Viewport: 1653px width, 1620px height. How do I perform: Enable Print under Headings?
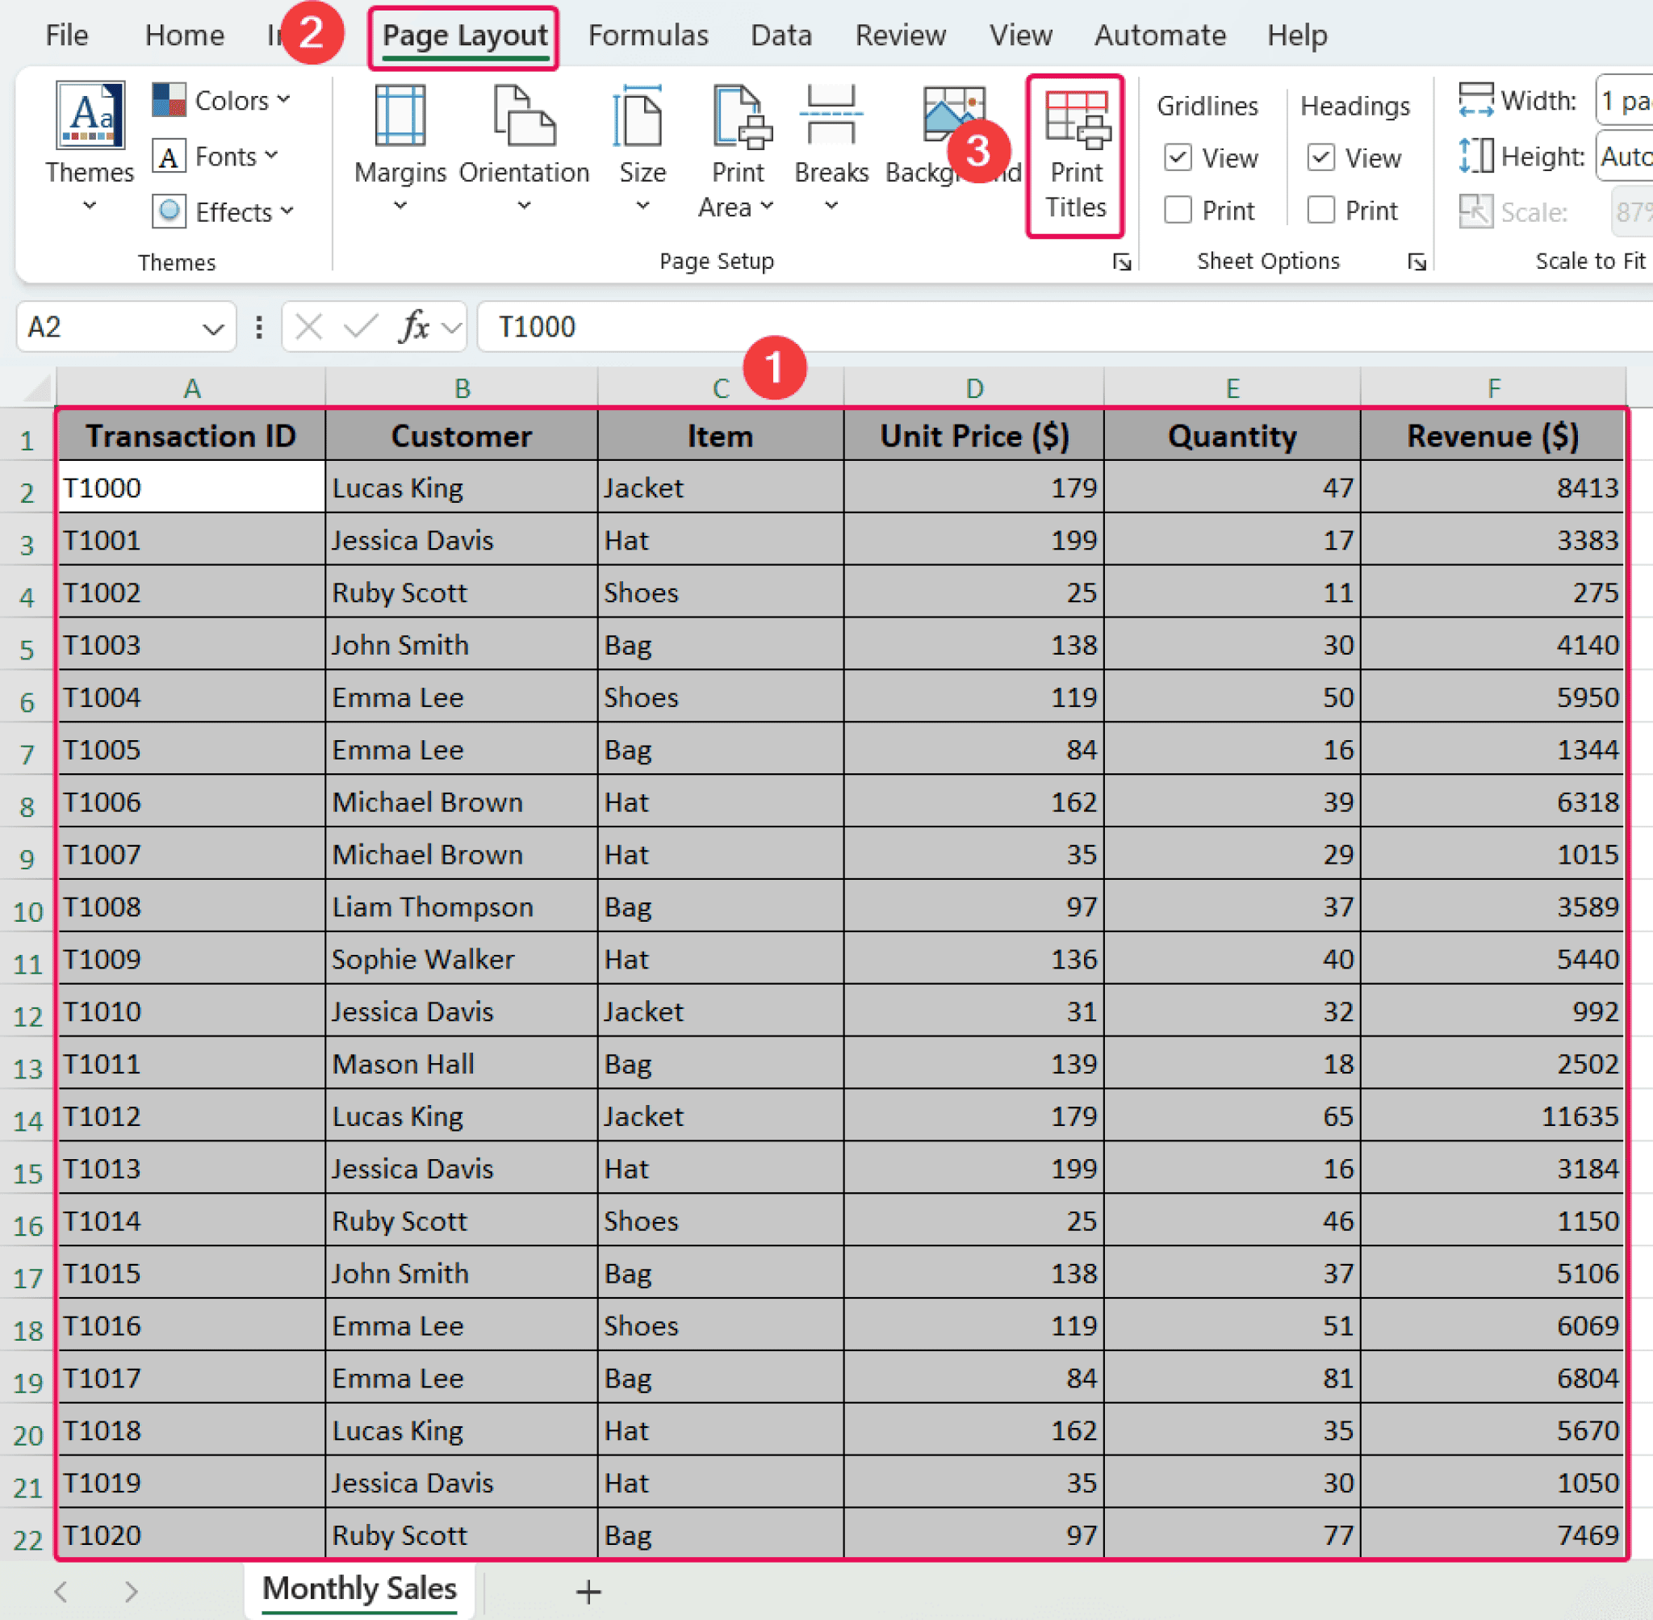pyautogui.click(x=1321, y=210)
